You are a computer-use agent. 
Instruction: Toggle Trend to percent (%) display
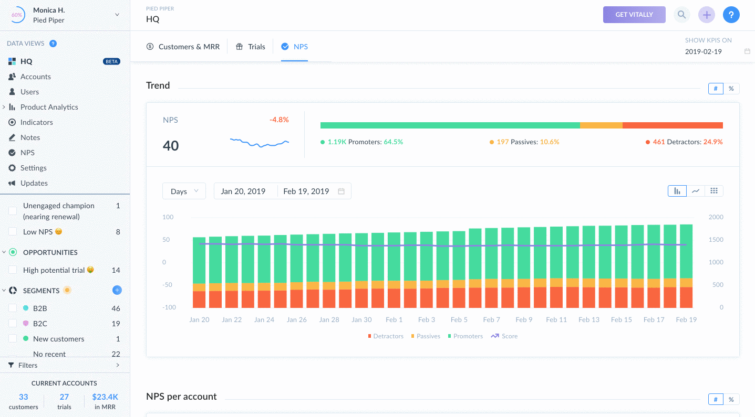(731, 89)
